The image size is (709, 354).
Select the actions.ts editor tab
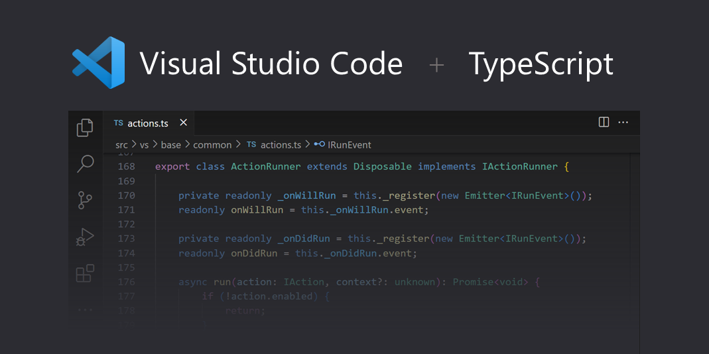point(147,123)
